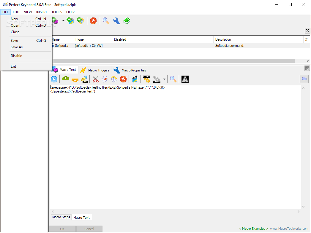Click the panel layout icon above eraser
Image resolution: width=311 pixels, height=233 pixels.
tap(307, 68)
